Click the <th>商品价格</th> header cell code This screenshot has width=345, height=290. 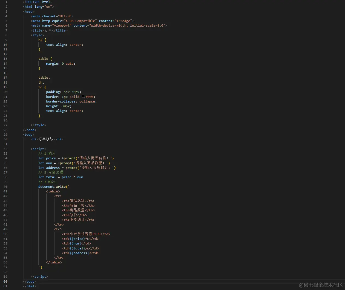(78, 206)
